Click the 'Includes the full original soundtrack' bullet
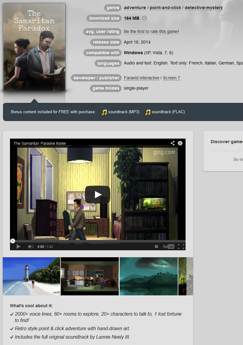This screenshot has width=243, height=345. pyautogui.click(x=72, y=337)
